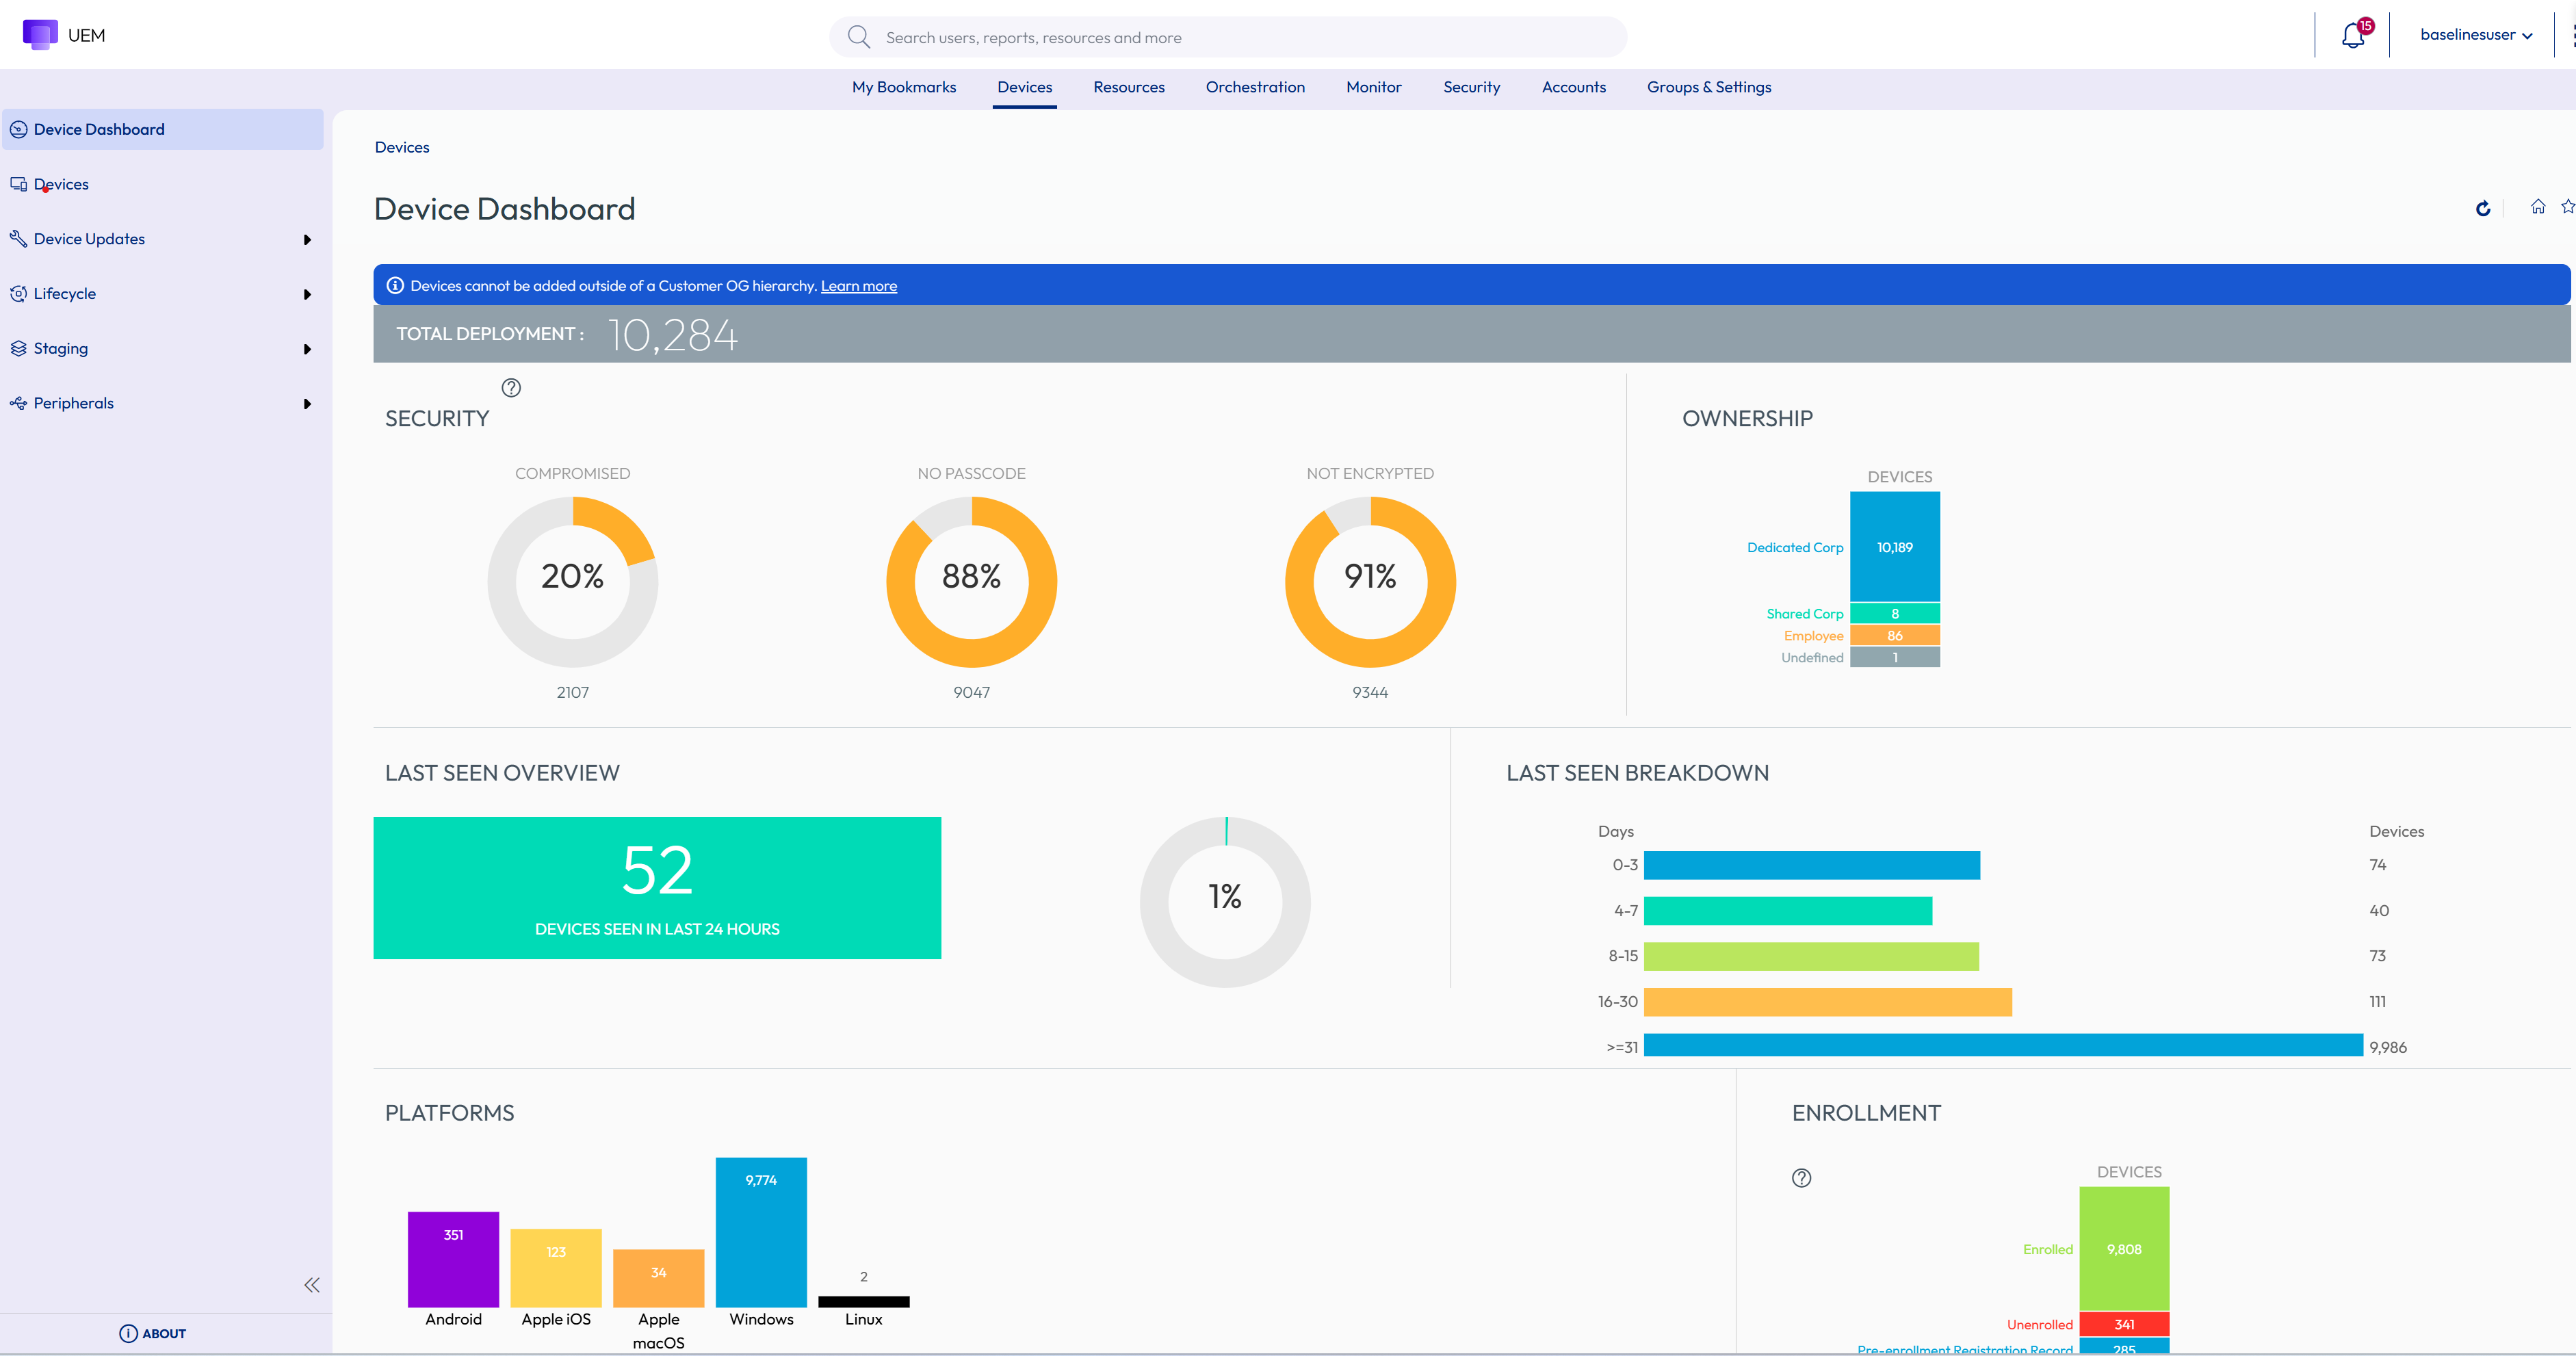2576x1356 pixels.
Task: Click the 52 devices seen tile
Action: point(657,888)
